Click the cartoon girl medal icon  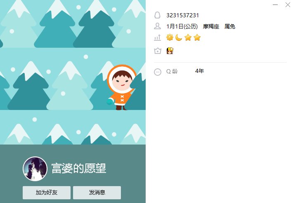(x=170, y=51)
